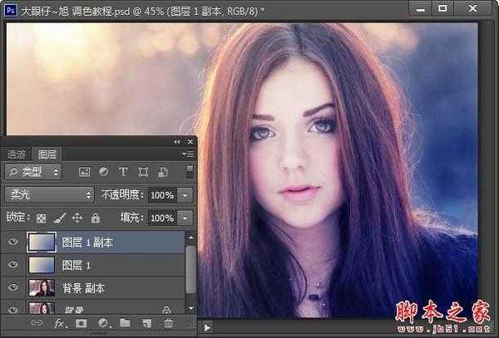Viewport: 499px width, 338px height.
Task: Add a layer mask
Action: [82, 322]
